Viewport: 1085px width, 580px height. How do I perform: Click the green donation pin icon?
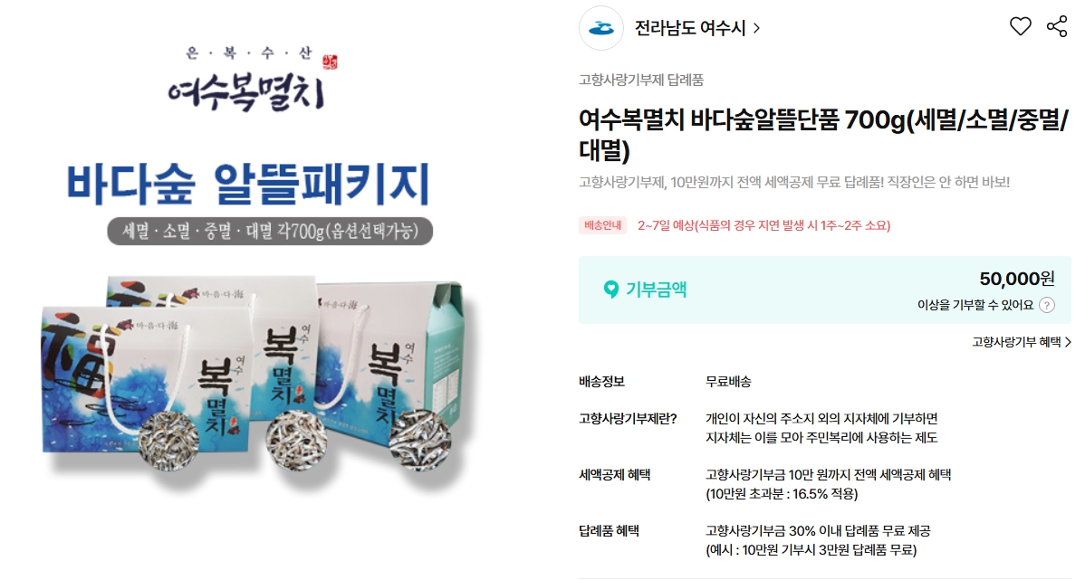[x=610, y=289]
